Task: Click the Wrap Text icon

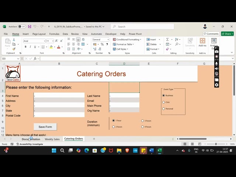Action: 83,39
